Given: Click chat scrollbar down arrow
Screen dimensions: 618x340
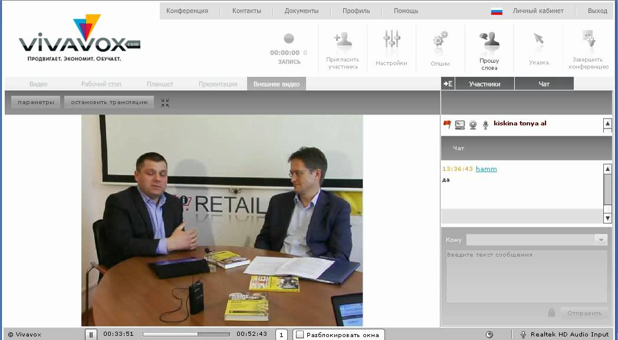Looking at the screenshot, I should (607, 218).
